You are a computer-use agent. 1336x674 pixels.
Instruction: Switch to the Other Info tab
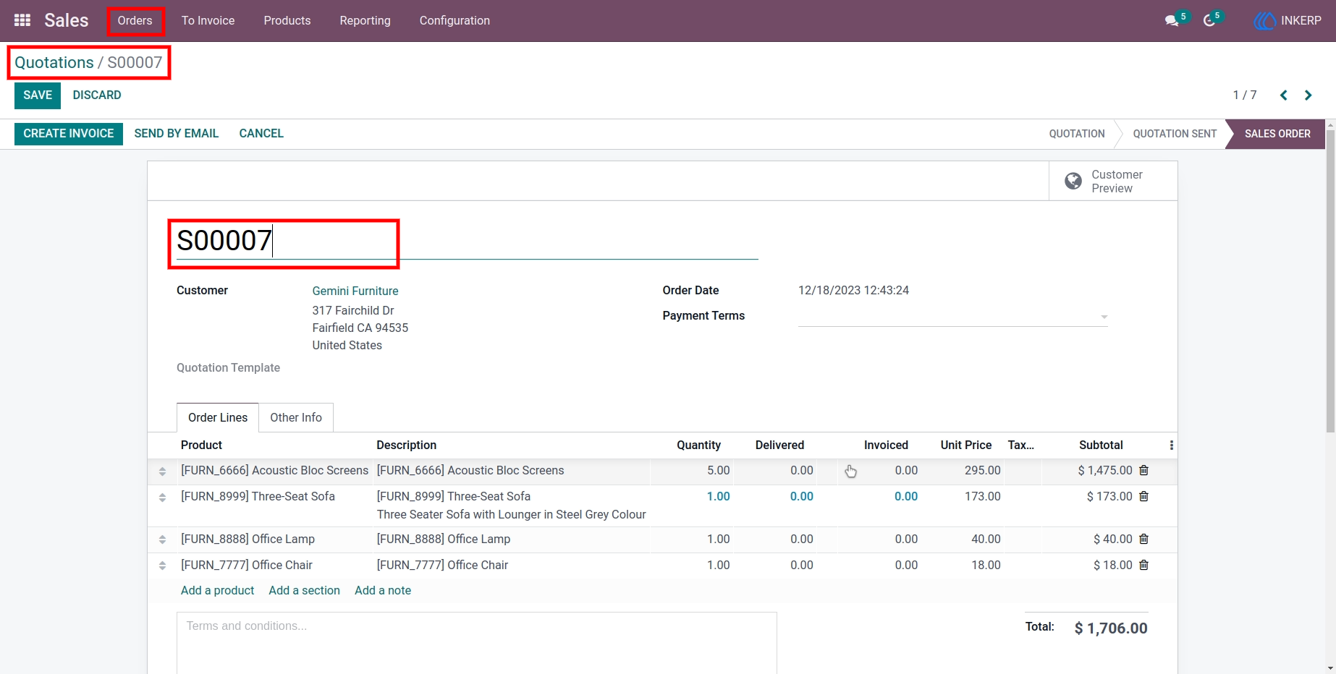296,417
